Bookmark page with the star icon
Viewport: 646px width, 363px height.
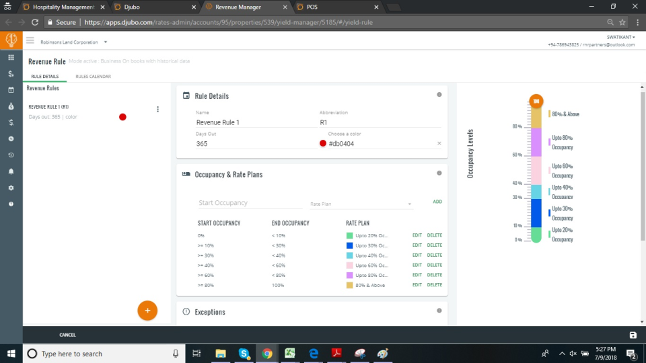(x=622, y=22)
